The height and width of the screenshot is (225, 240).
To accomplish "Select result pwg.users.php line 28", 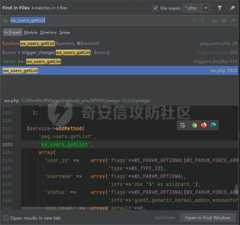I will [x=119, y=43].
